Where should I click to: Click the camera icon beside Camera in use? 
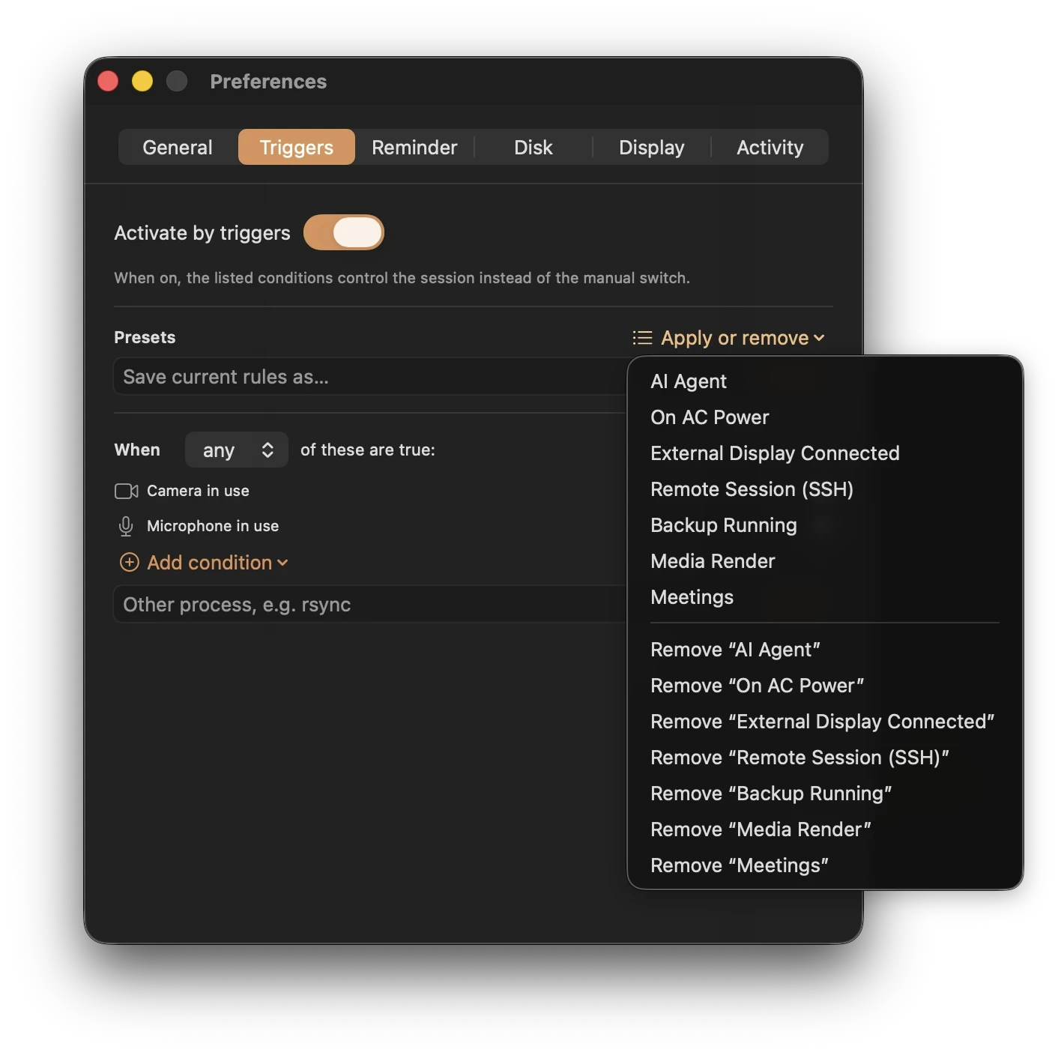coord(126,491)
